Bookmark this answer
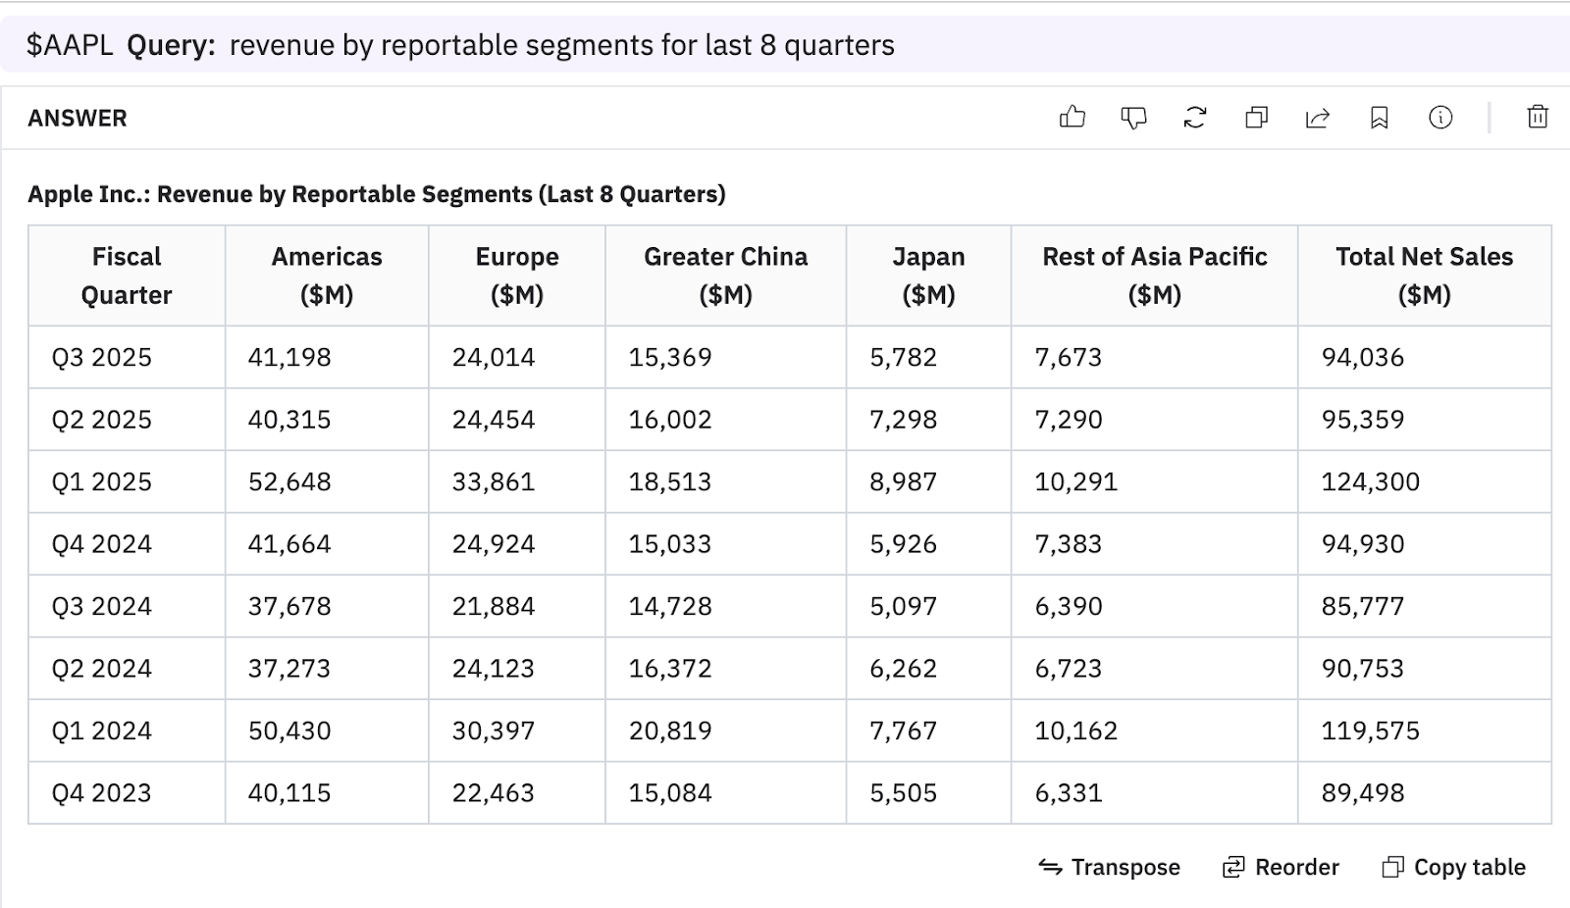Screen dimensions: 1570x908 1379,118
